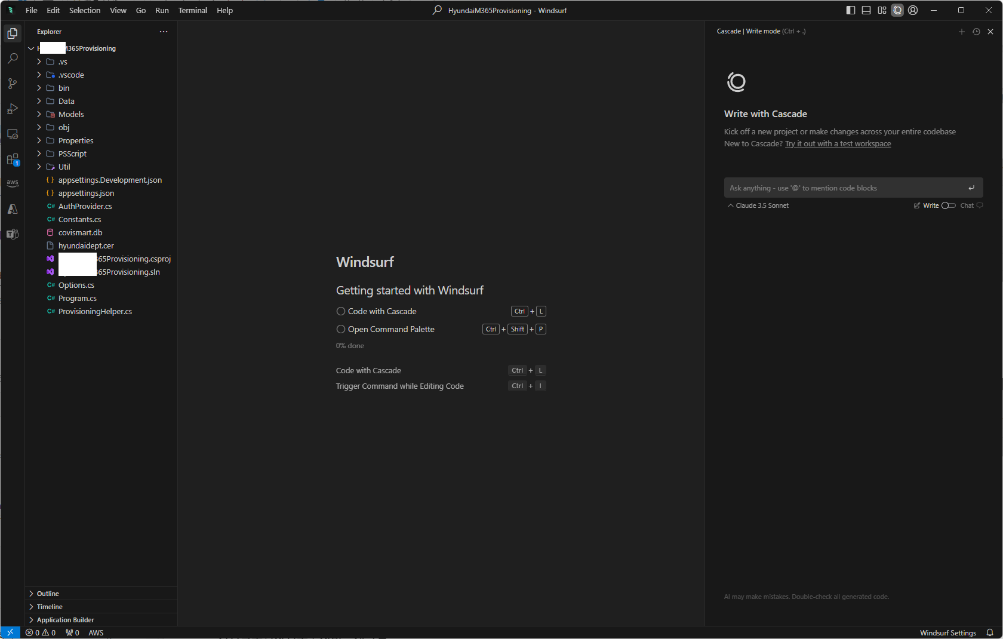Select Write mode label

click(931, 205)
